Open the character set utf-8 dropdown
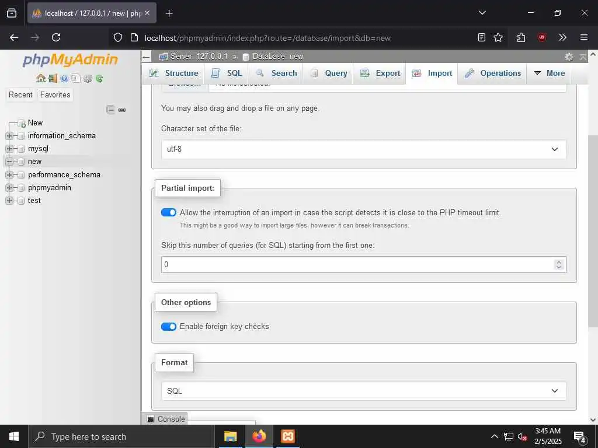Viewport: 598px width, 448px height. point(364,149)
